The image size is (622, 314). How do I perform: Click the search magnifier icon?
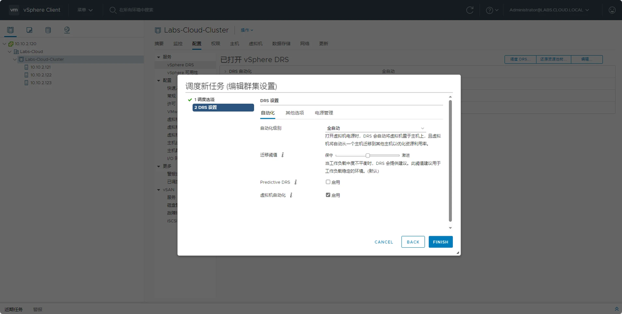click(113, 10)
